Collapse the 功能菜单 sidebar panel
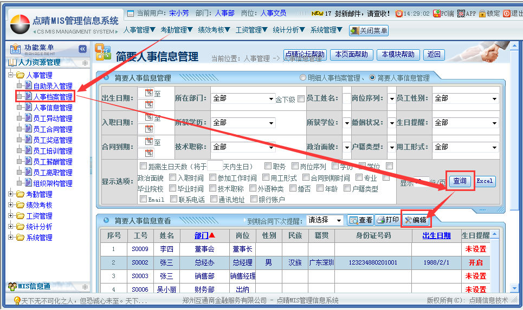523x310 pixels. click(82, 49)
